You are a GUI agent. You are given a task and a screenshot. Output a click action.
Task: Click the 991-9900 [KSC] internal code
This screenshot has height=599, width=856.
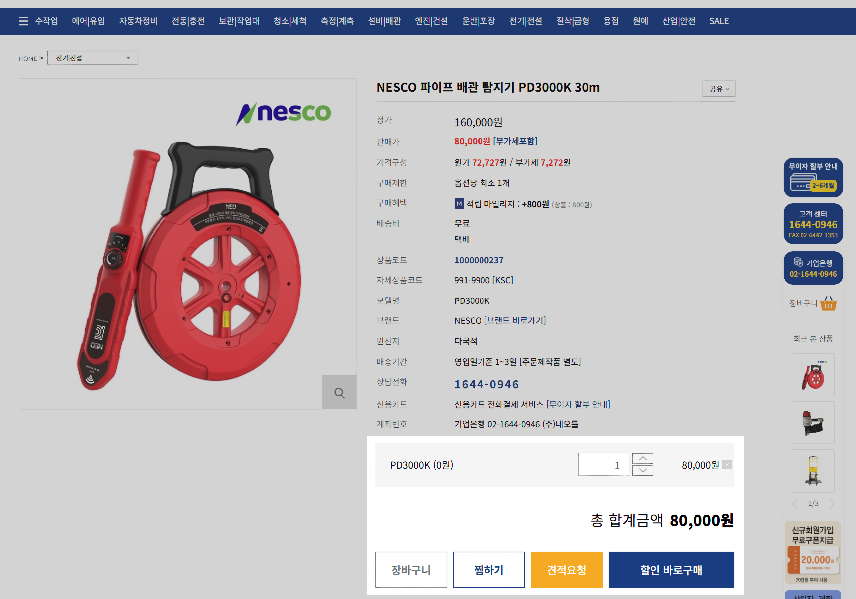483,280
